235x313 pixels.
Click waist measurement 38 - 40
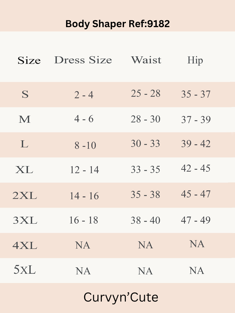[145, 220]
